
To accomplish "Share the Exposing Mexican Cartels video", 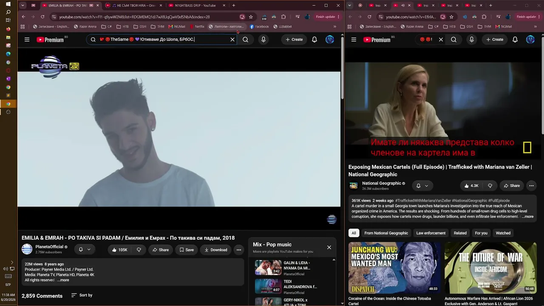I will coord(512,186).
